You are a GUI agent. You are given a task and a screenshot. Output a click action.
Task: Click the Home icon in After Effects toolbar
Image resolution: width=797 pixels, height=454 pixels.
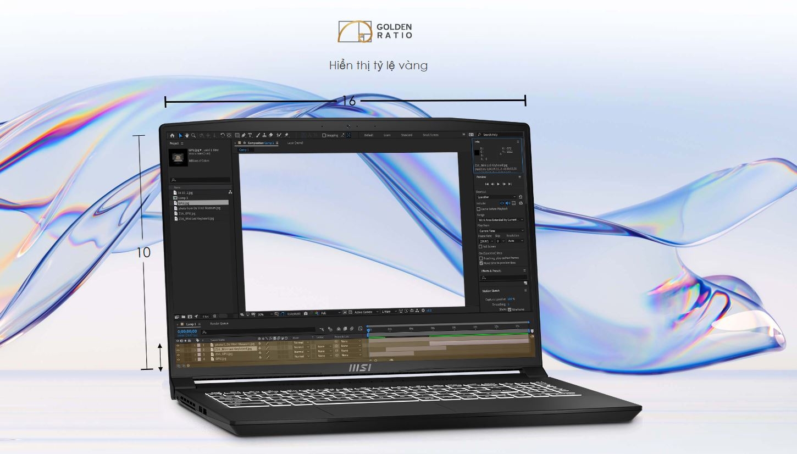(172, 135)
